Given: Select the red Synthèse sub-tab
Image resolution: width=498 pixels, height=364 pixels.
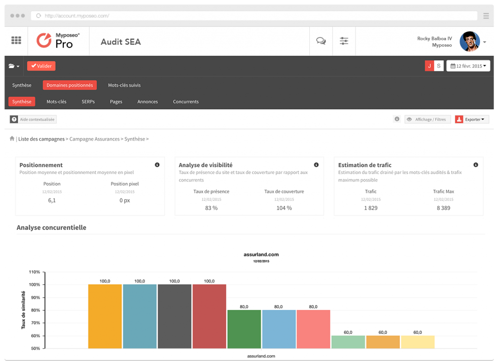Looking at the screenshot, I should pyautogui.click(x=21, y=102).
